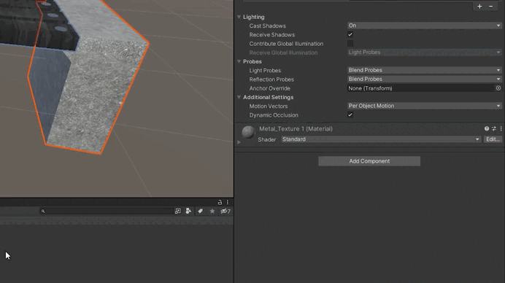Open the Cast Shadows dropdown

424,26
